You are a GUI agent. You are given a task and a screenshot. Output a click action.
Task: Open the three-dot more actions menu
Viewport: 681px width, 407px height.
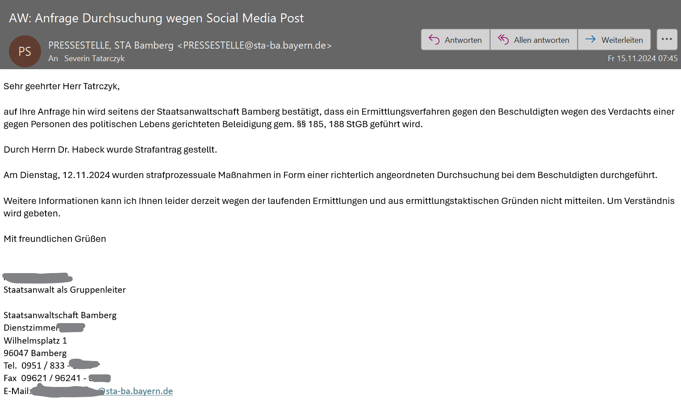[x=667, y=40]
